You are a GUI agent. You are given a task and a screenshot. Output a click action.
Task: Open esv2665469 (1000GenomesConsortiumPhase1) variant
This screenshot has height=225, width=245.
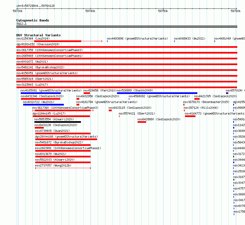point(50,56)
